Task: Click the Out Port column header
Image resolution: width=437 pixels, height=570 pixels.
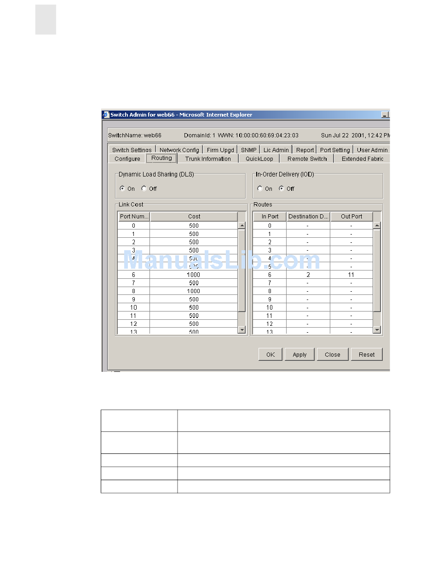Action: 351,217
